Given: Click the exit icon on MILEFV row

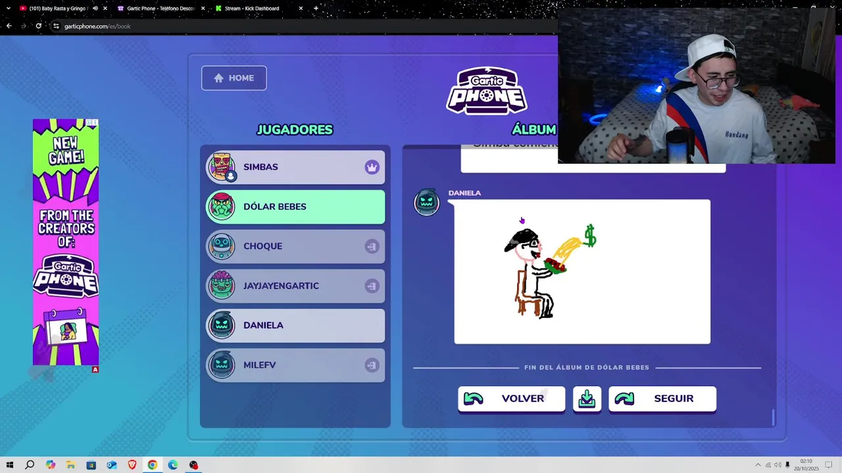Looking at the screenshot, I should 372,365.
